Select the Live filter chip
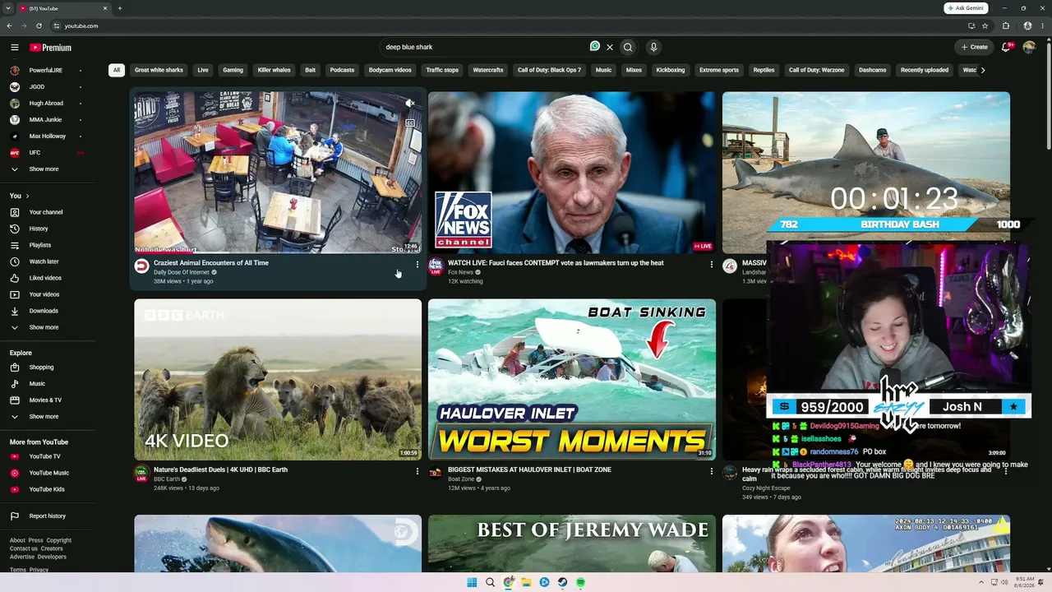Screen dimensions: 1052x592 tap(203, 70)
